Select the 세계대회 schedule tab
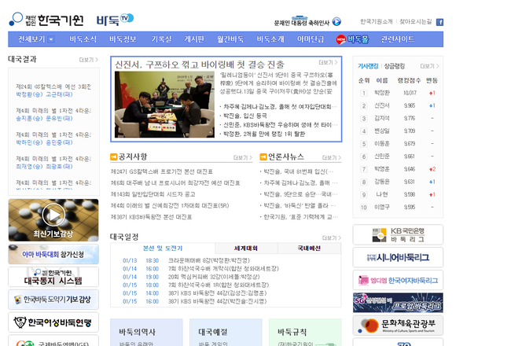 (246, 248)
